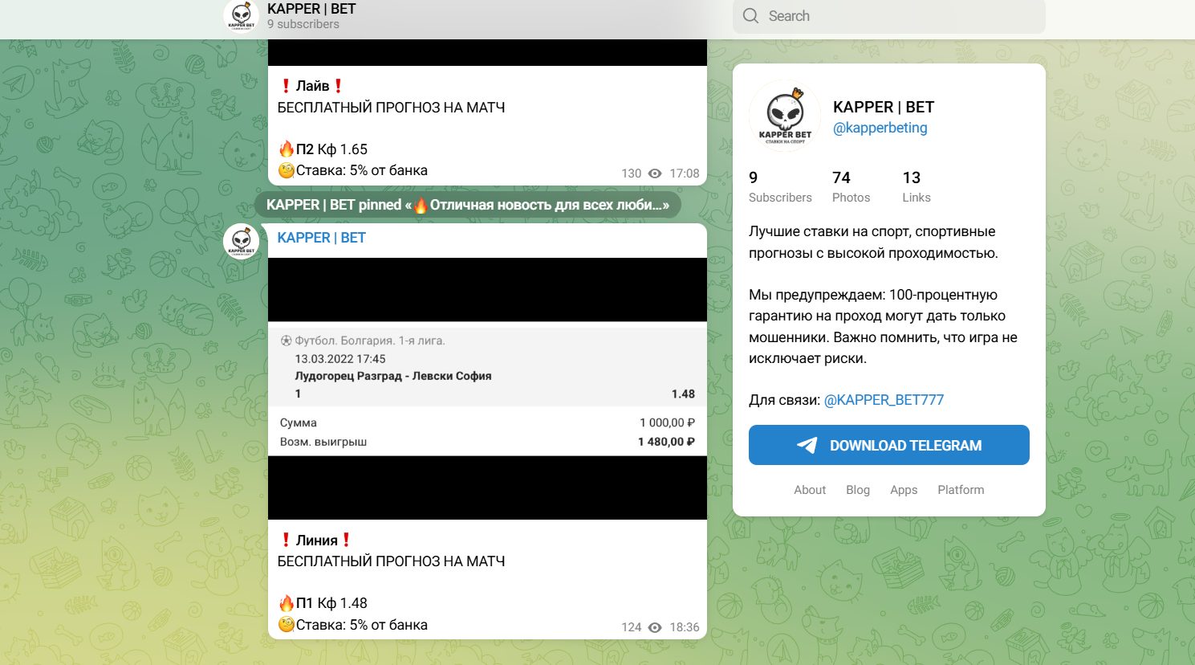Click the face emoji before Ставка 5% upper post

(x=287, y=170)
